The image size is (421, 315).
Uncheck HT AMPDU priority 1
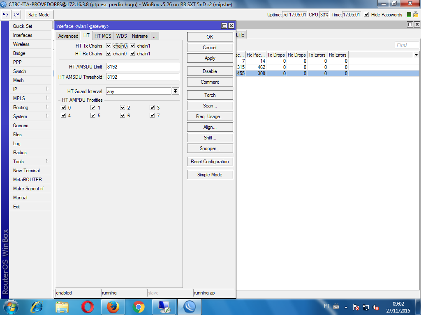coord(93,108)
